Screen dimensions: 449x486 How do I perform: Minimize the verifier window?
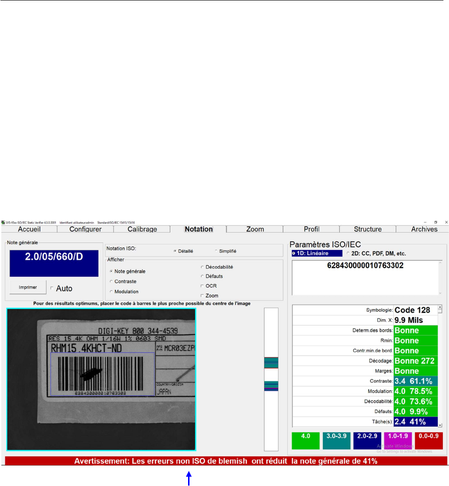click(x=425, y=222)
